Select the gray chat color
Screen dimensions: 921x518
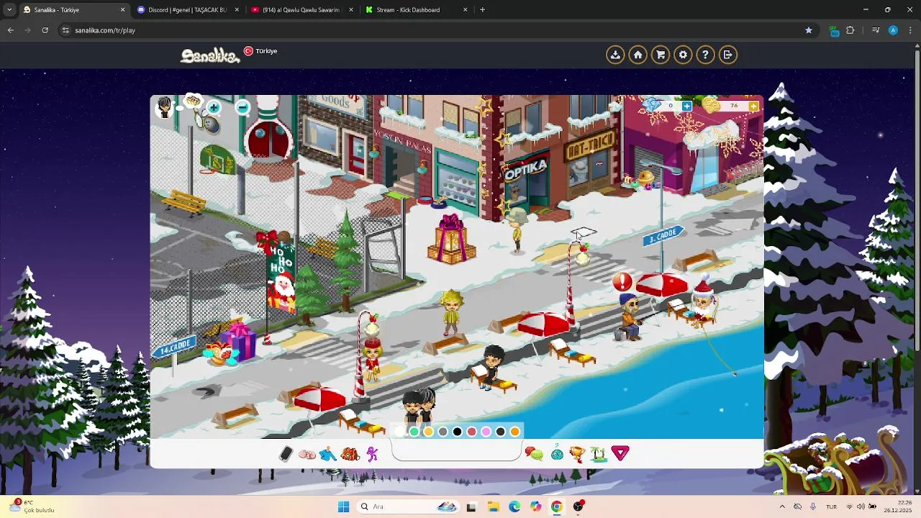(x=443, y=432)
